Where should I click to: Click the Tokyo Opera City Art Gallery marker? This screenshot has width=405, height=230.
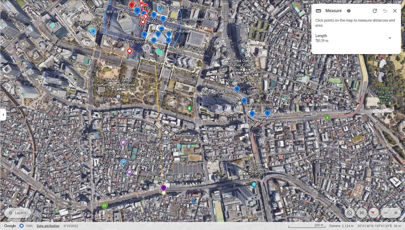(254, 184)
